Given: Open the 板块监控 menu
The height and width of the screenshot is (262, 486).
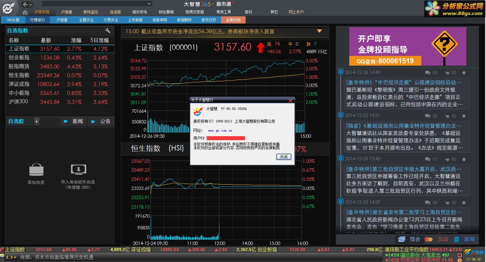Looking at the screenshot, I should tap(91, 12).
